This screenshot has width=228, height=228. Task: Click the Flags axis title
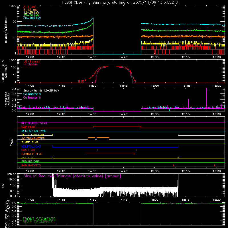click(x=12, y=142)
